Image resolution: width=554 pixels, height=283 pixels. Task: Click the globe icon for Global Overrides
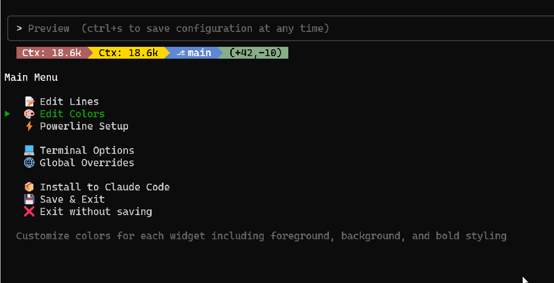click(x=29, y=163)
